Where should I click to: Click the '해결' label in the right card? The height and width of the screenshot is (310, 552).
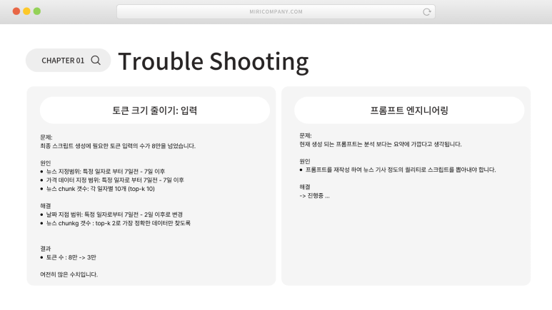(305, 187)
